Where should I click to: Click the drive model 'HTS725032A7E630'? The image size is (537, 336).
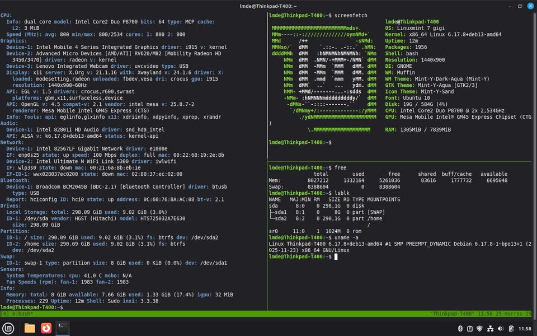click(x=163, y=218)
